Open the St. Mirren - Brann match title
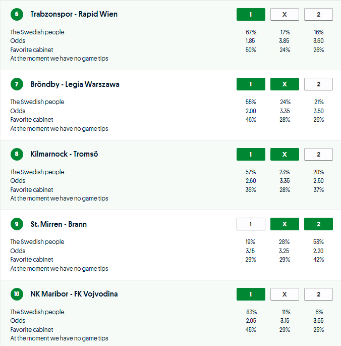Viewport: 341px width, 346px height. click(x=59, y=224)
